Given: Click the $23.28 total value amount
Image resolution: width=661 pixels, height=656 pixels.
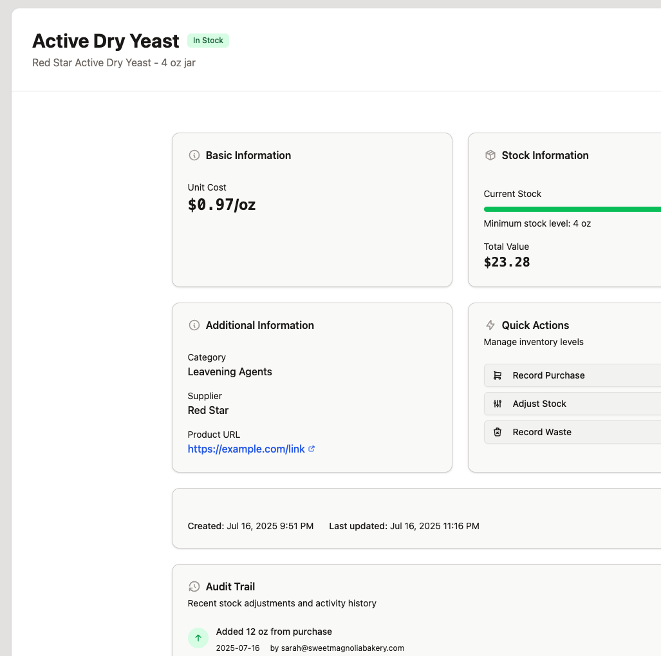Looking at the screenshot, I should coord(507,262).
